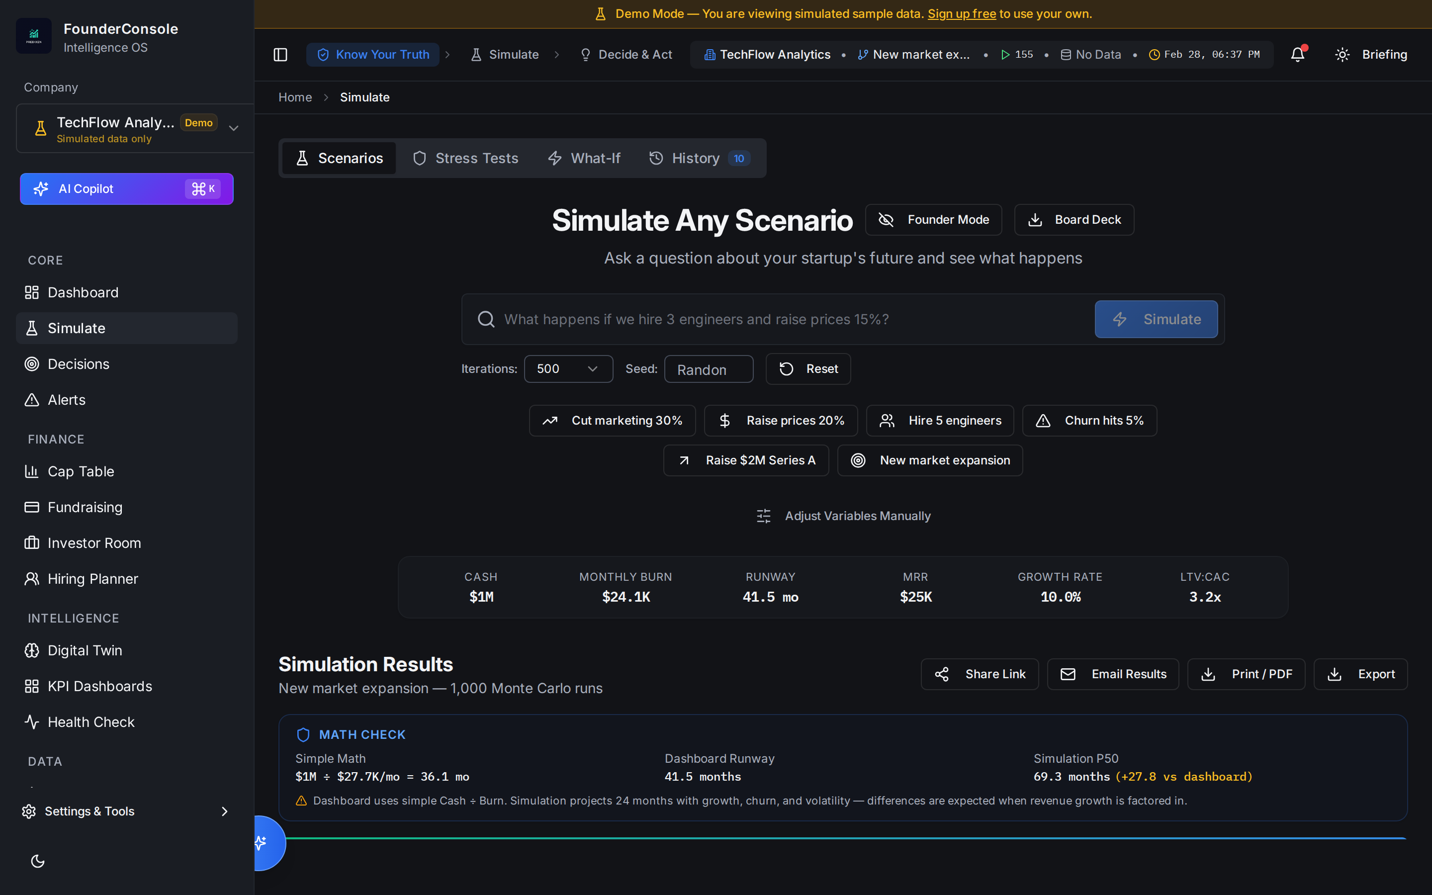The height and width of the screenshot is (895, 1432).
Task: Open Dashboard in the sidebar
Action: [127, 292]
